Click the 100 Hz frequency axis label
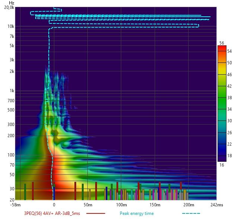 click(x=10, y=155)
